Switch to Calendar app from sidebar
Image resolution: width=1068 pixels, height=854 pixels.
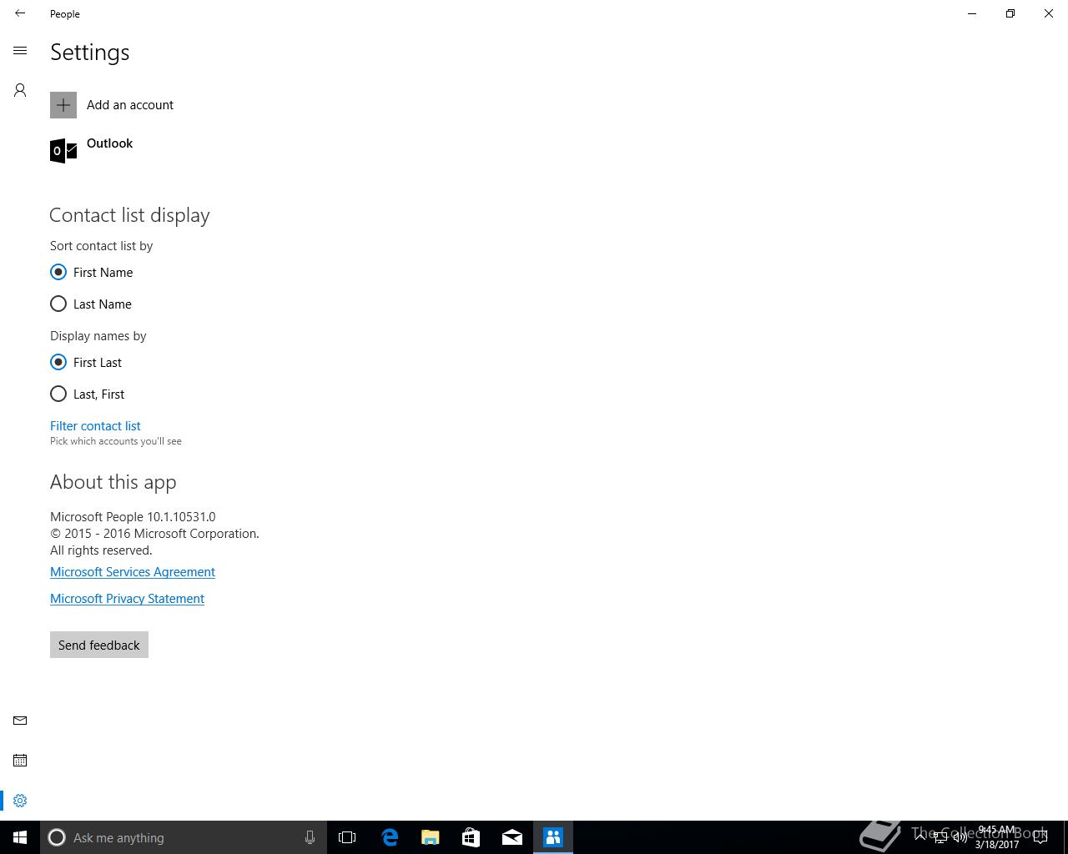pos(20,761)
